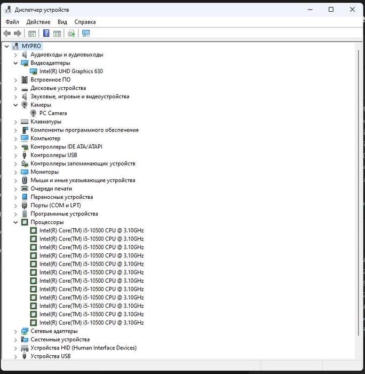
Task: Click the update driver toolbar icon
Action: (72, 33)
